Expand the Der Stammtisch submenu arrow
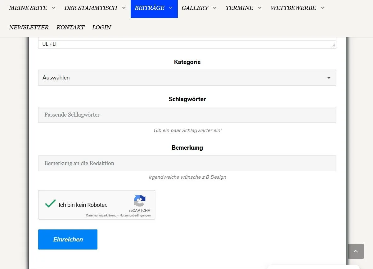The image size is (373, 269). [x=124, y=8]
